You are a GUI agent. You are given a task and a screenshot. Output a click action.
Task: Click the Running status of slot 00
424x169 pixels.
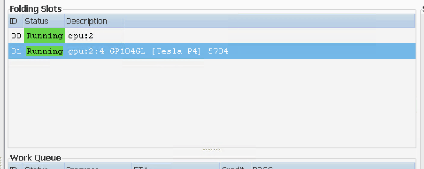(45, 36)
